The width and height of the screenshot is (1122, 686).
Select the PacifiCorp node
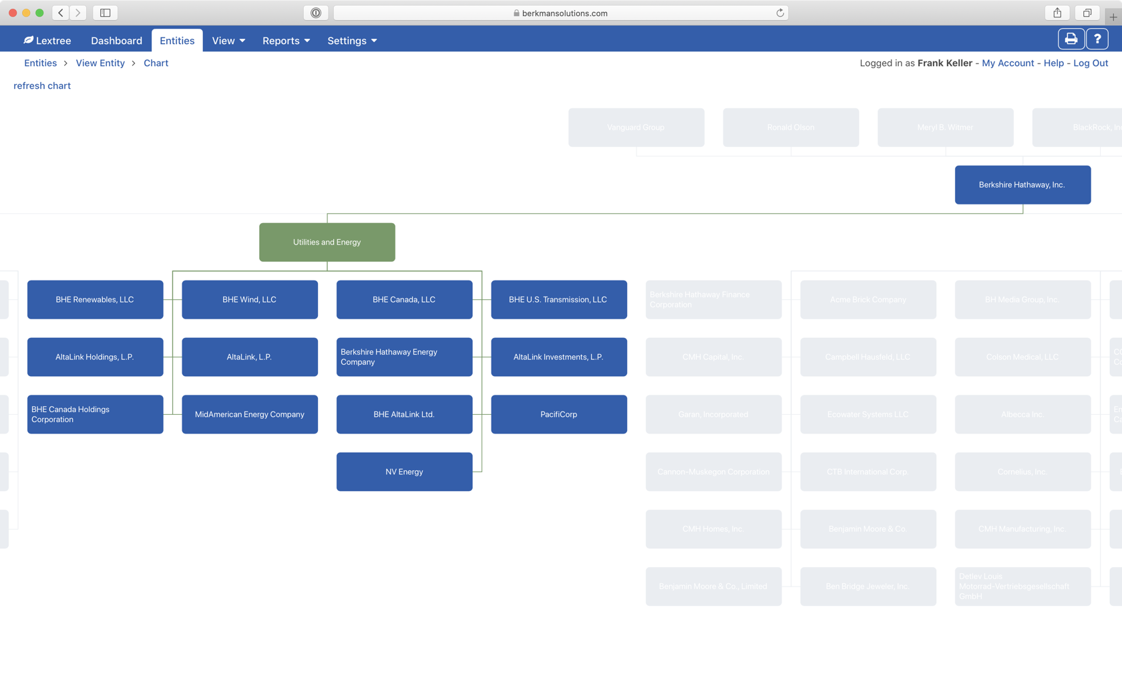tap(559, 415)
